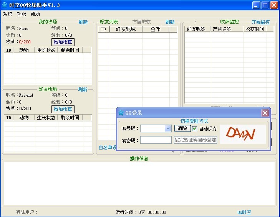This screenshot has height=217, width=280.
Task: Click into the QQ密码 input field
Action: click(x=156, y=140)
